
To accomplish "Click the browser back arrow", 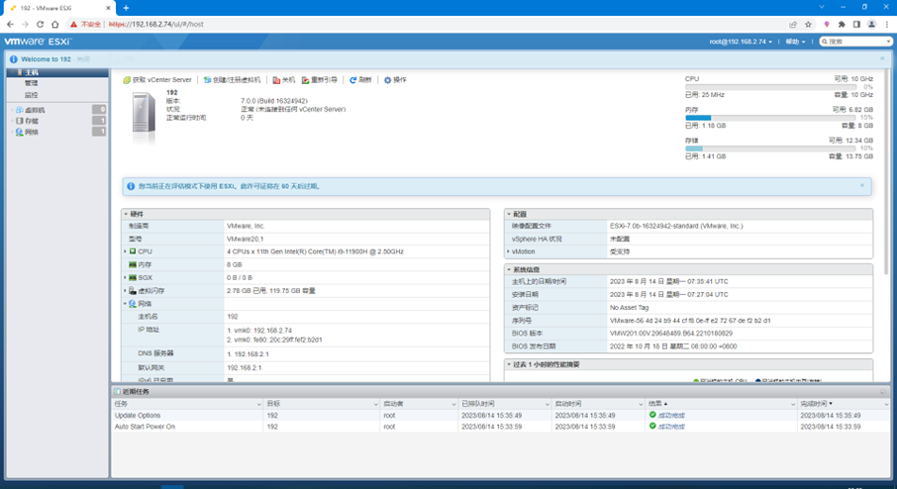I will (x=10, y=24).
